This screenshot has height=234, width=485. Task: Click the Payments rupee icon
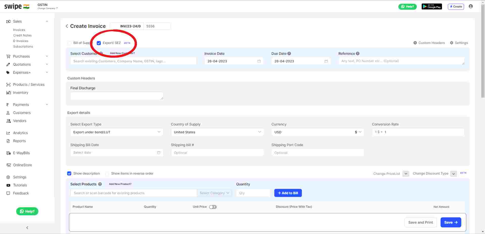pos(8,105)
